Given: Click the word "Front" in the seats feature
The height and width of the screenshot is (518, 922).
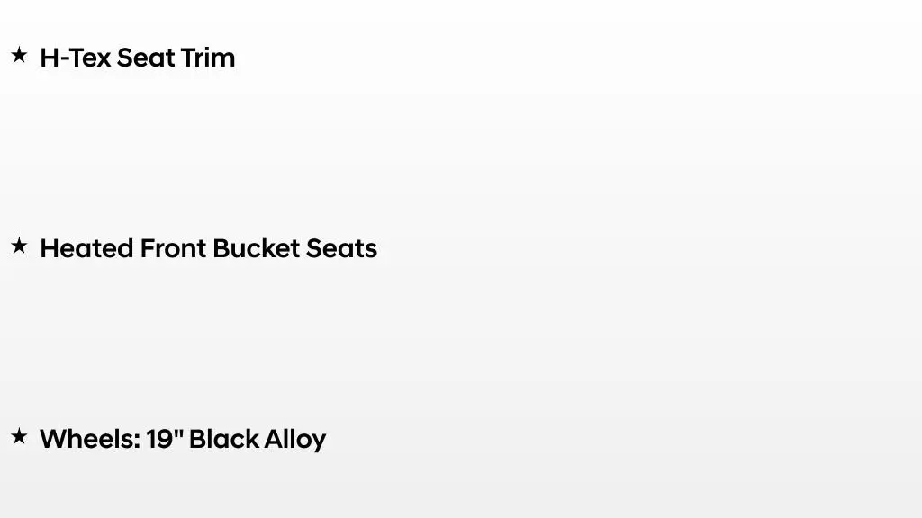Looking at the screenshot, I should tap(173, 248).
